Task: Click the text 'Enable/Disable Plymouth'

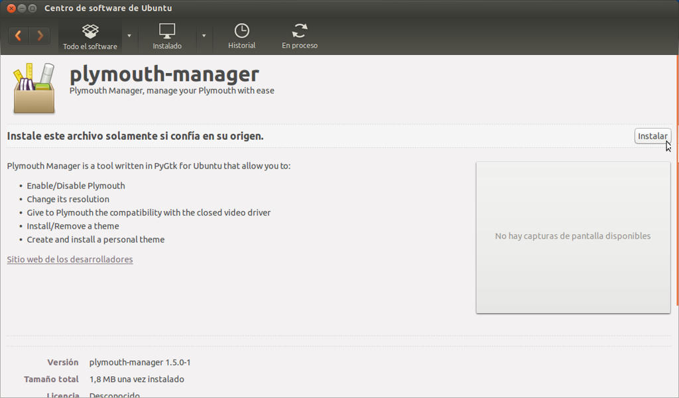Action: [76, 186]
